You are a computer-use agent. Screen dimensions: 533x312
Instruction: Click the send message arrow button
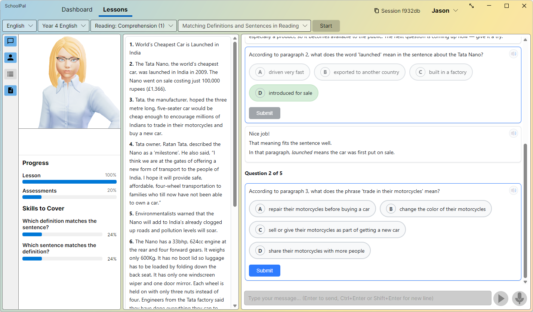pos(501,298)
